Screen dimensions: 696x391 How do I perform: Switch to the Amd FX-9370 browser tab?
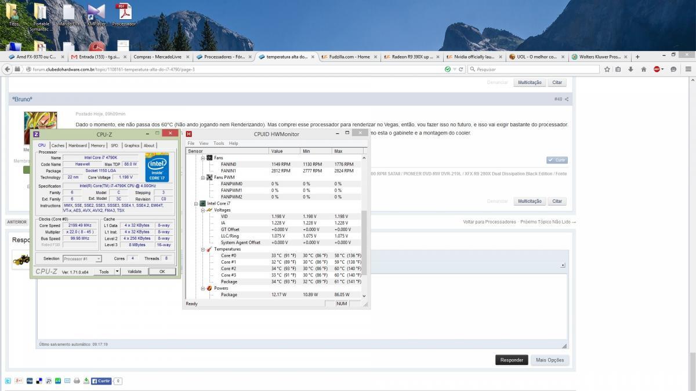pos(35,57)
